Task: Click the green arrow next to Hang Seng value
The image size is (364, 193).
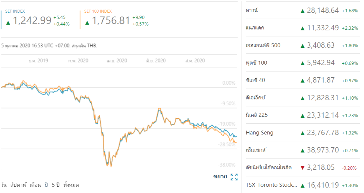Action: click(x=302, y=133)
